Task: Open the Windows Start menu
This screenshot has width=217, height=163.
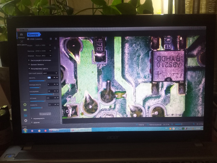Action: [x=25, y=130]
